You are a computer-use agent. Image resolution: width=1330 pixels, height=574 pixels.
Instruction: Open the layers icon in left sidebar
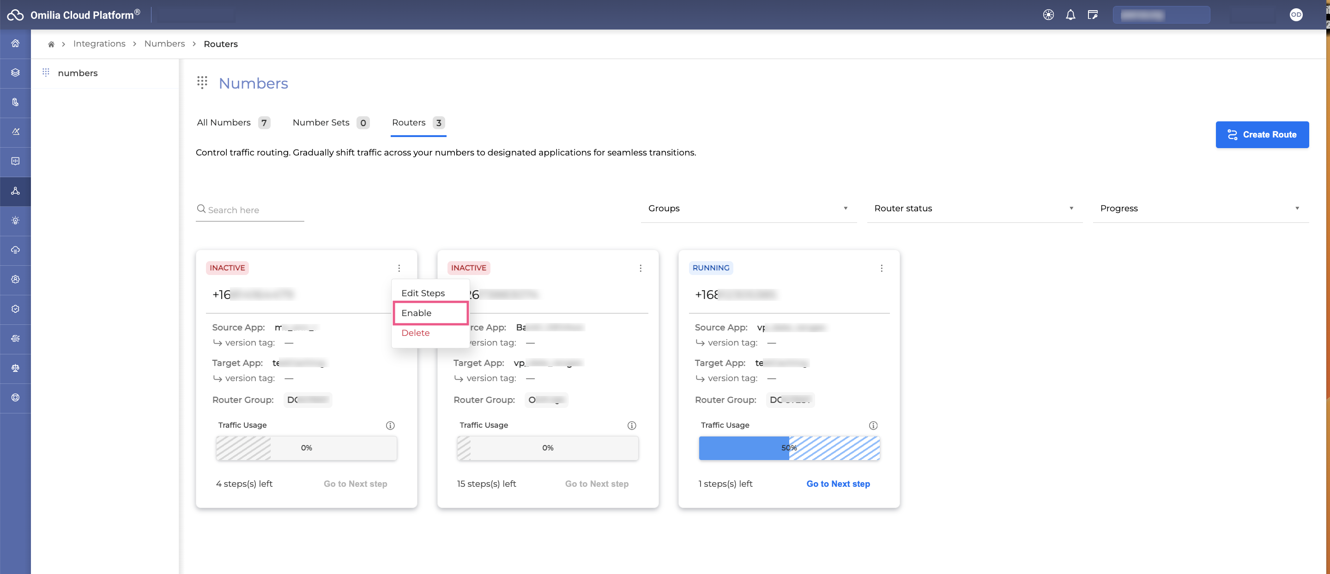click(x=16, y=73)
